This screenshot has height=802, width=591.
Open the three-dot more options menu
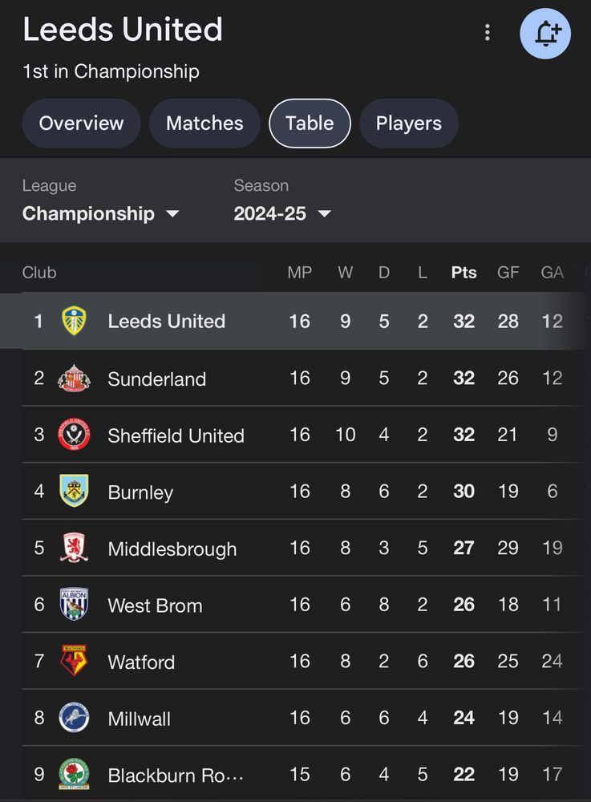[x=487, y=32]
